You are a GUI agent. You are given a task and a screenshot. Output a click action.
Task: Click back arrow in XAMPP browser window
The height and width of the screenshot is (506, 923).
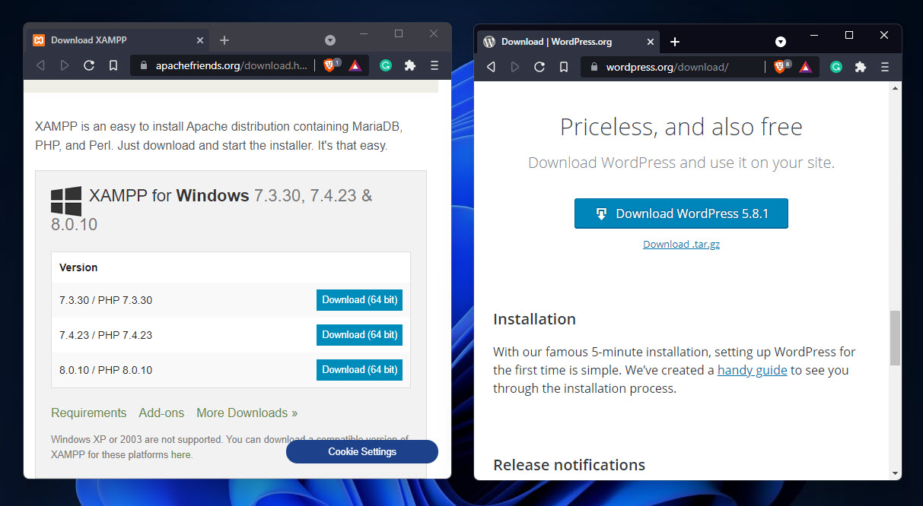pyautogui.click(x=40, y=66)
